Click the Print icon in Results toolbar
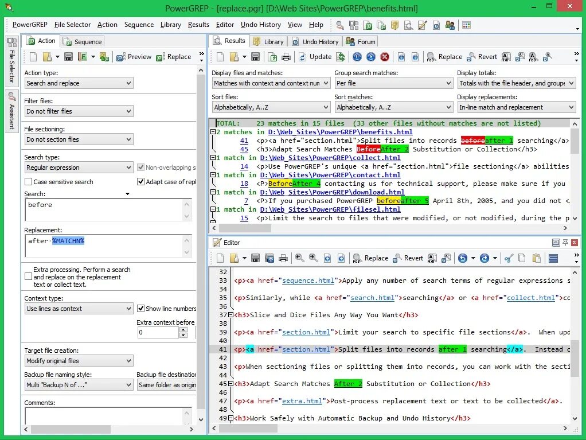Image resolution: width=586 pixels, height=440 pixels. pyautogui.click(x=286, y=57)
